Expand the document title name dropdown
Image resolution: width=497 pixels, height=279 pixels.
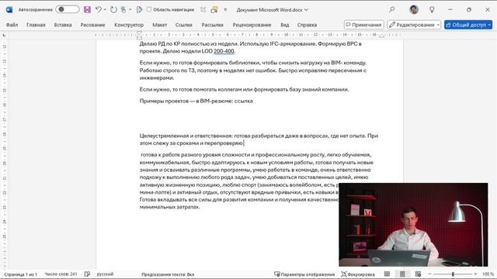[x=306, y=9]
